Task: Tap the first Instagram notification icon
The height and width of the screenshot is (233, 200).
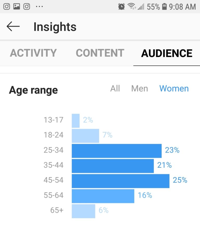Action: [7, 7]
